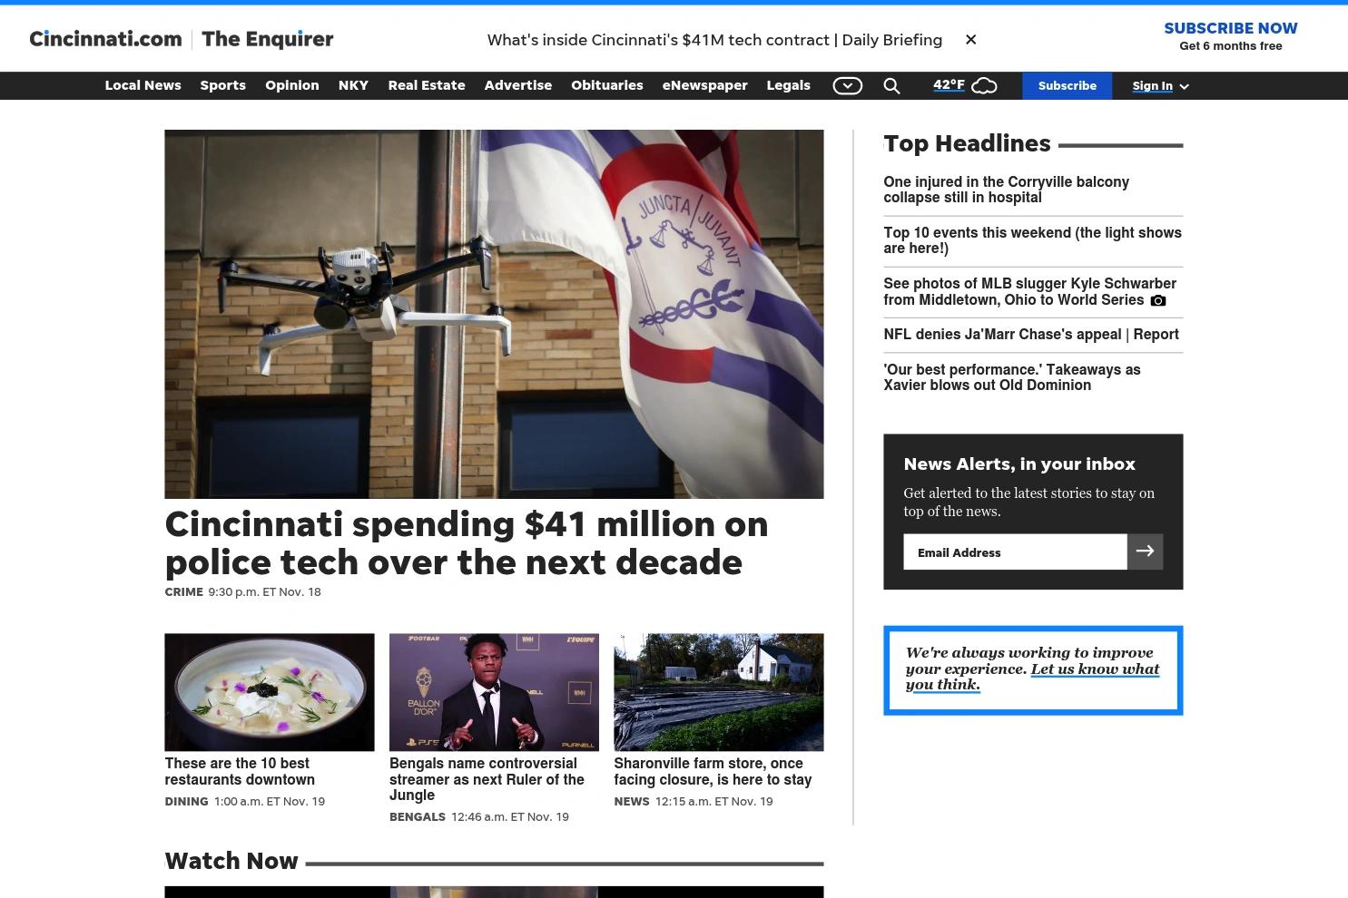Open the Ja'Marr Chase appeal headline

[x=1031, y=335]
